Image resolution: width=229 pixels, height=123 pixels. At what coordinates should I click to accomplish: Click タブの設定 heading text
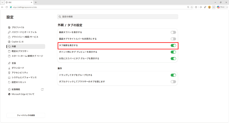pyautogui.click(x=75, y=25)
